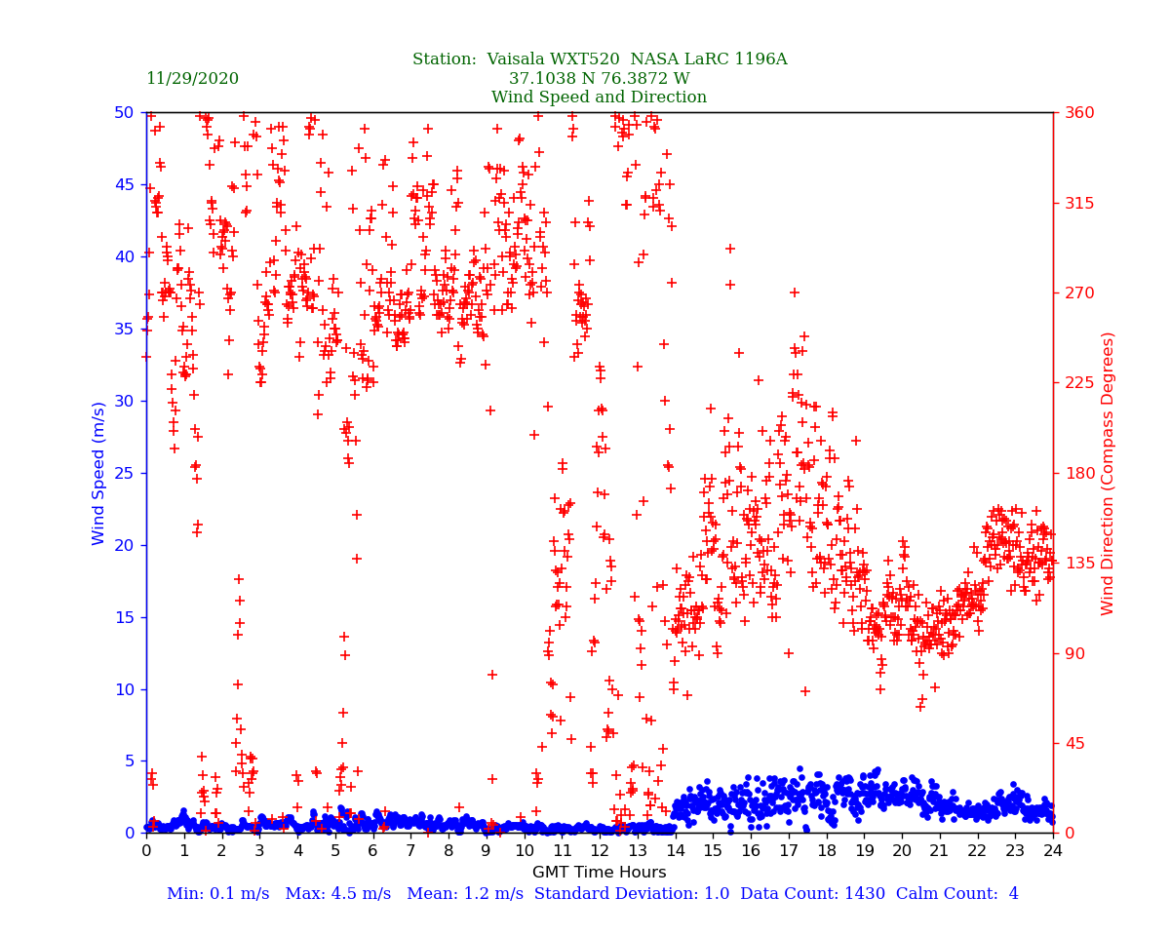Screen dimensions: 1170x936
Task: Click the 25 tick on the speed axis
Action: tap(124, 473)
